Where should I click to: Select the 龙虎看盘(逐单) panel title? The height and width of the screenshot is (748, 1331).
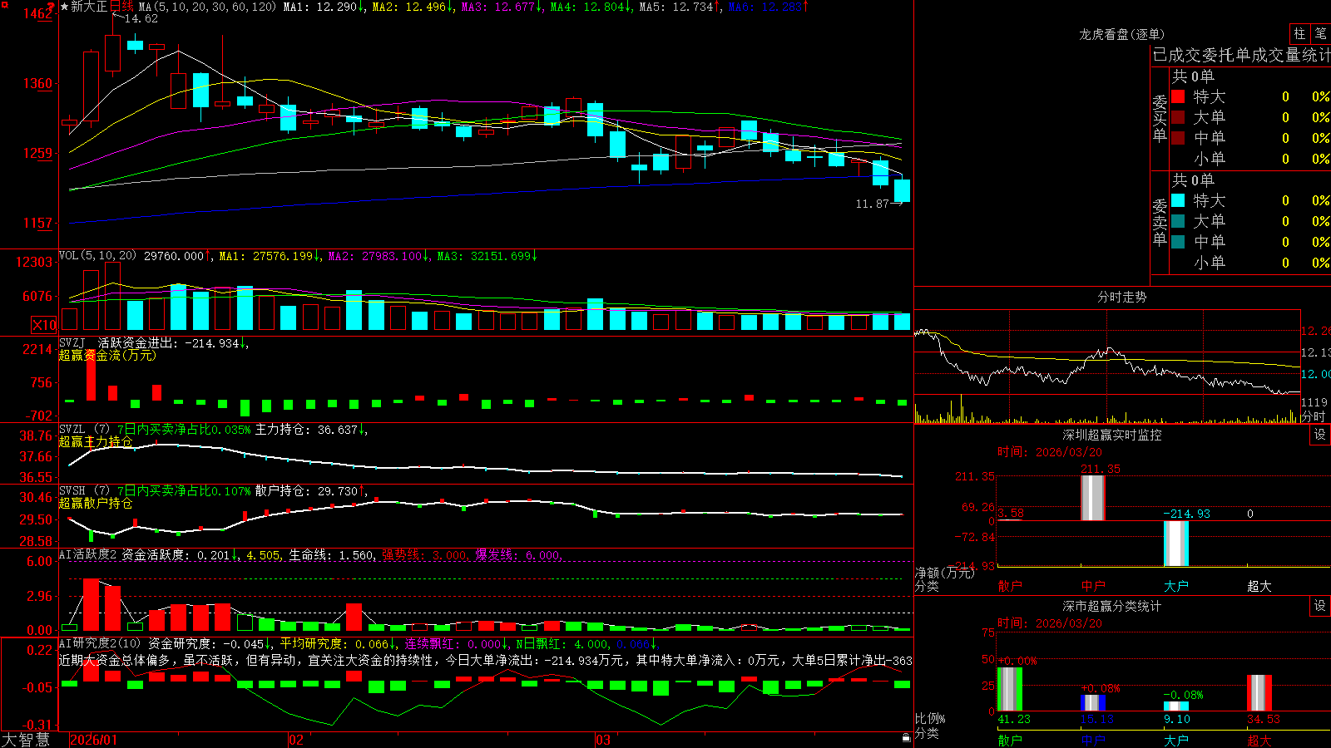[1121, 34]
